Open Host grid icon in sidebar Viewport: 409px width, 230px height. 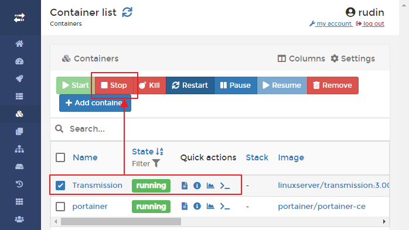[19, 201]
